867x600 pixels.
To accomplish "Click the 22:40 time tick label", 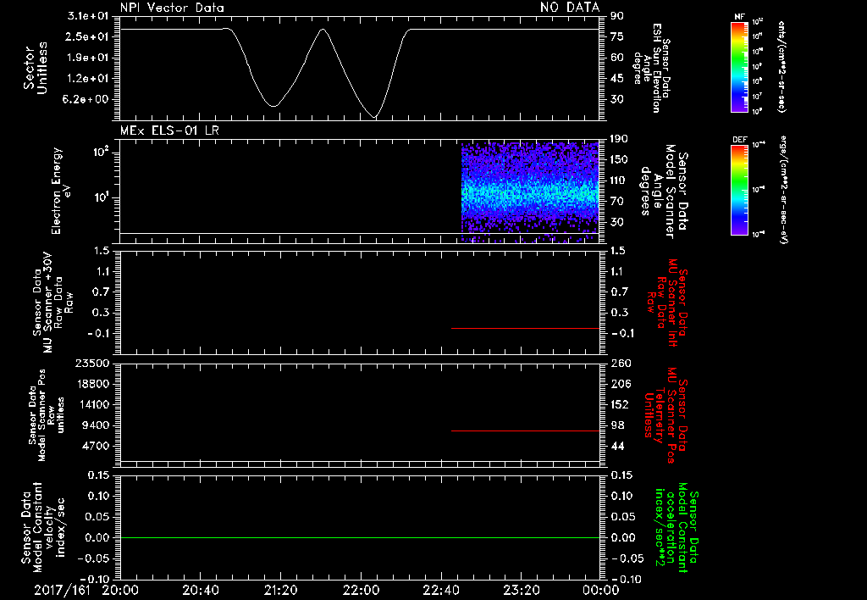I will click(x=440, y=590).
